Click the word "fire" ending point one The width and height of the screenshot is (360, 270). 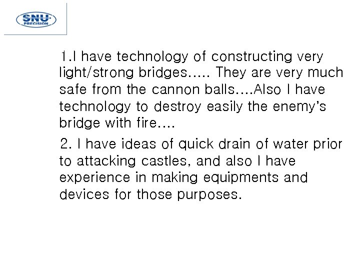(x=148, y=123)
